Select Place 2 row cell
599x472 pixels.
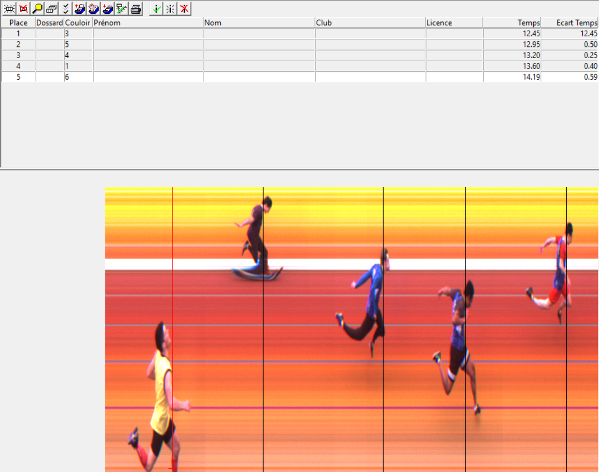pyautogui.click(x=18, y=44)
